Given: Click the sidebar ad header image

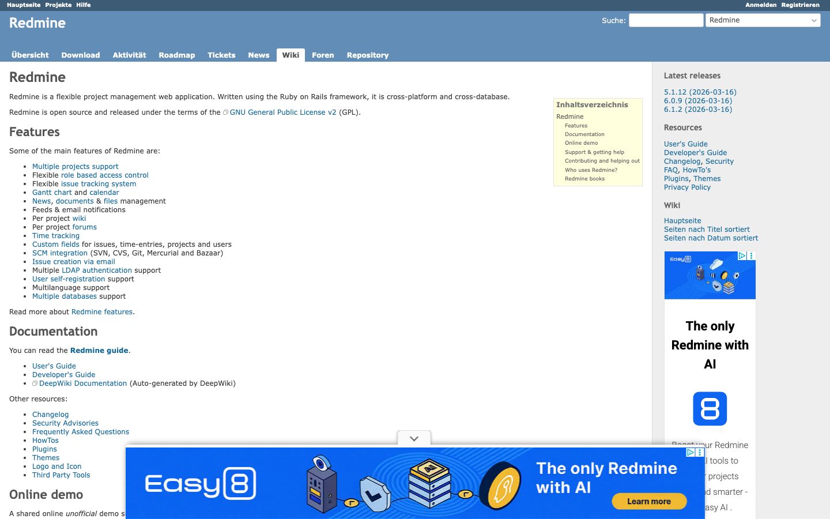Looking at the screenshot, I should [710, 275].
